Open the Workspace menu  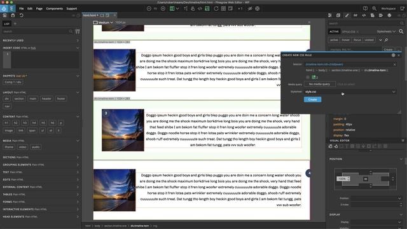click(389, 8)
